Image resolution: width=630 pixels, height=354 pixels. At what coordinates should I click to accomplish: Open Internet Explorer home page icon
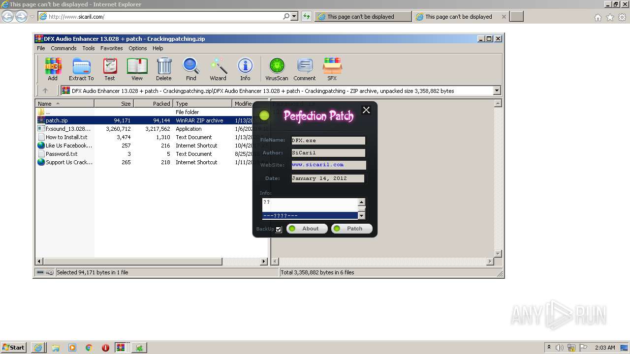pos(598,17)
